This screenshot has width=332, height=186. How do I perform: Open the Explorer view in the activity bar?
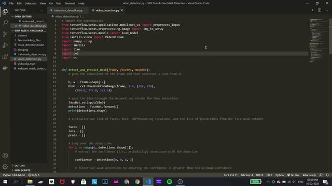point(5,11)
